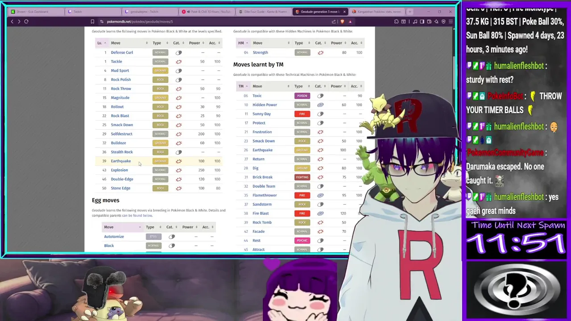Click the special category icon for Fire Blast

(x=320, y=213)
